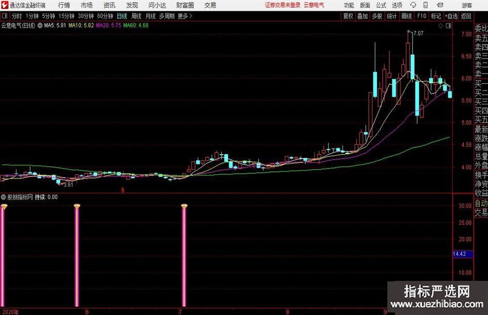This screenshot has width=488, height=315.
Task: Switch to 5分钟 period
Action: pyautogui.click(x=48, y=16)
